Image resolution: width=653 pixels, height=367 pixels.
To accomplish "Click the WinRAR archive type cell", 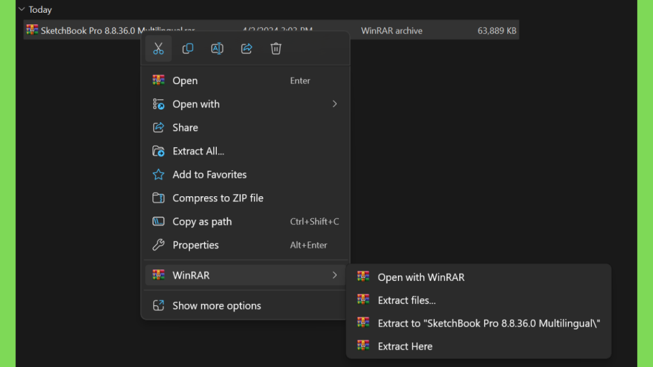I will (392, 31).
